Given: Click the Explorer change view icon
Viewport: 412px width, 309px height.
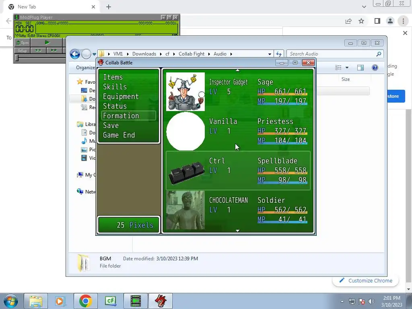Looking at the screenshot, I should pos(338,68).
